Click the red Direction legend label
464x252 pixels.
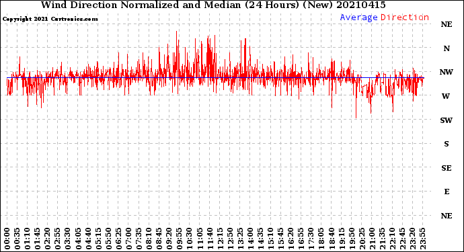405,17
